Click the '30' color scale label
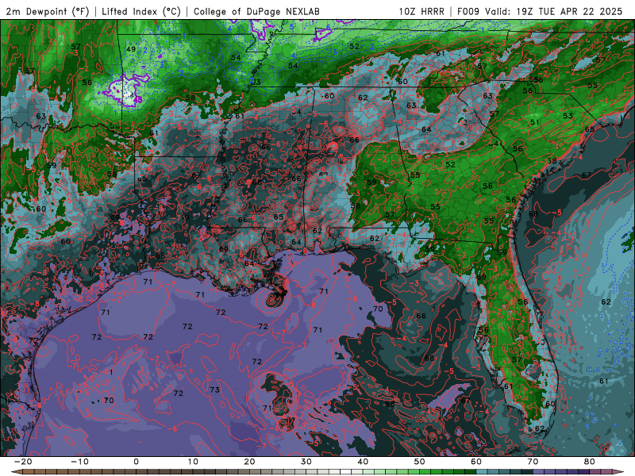 (x=306, y=462)
